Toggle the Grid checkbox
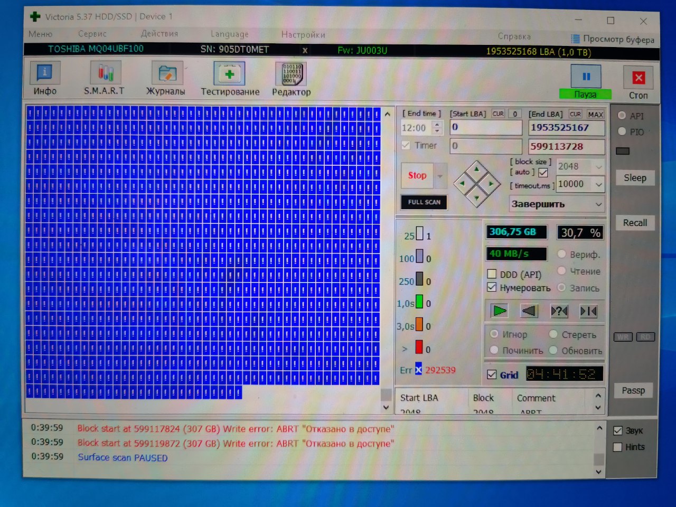The height and width of the screenshot is (507, 676). click(492, 374)
